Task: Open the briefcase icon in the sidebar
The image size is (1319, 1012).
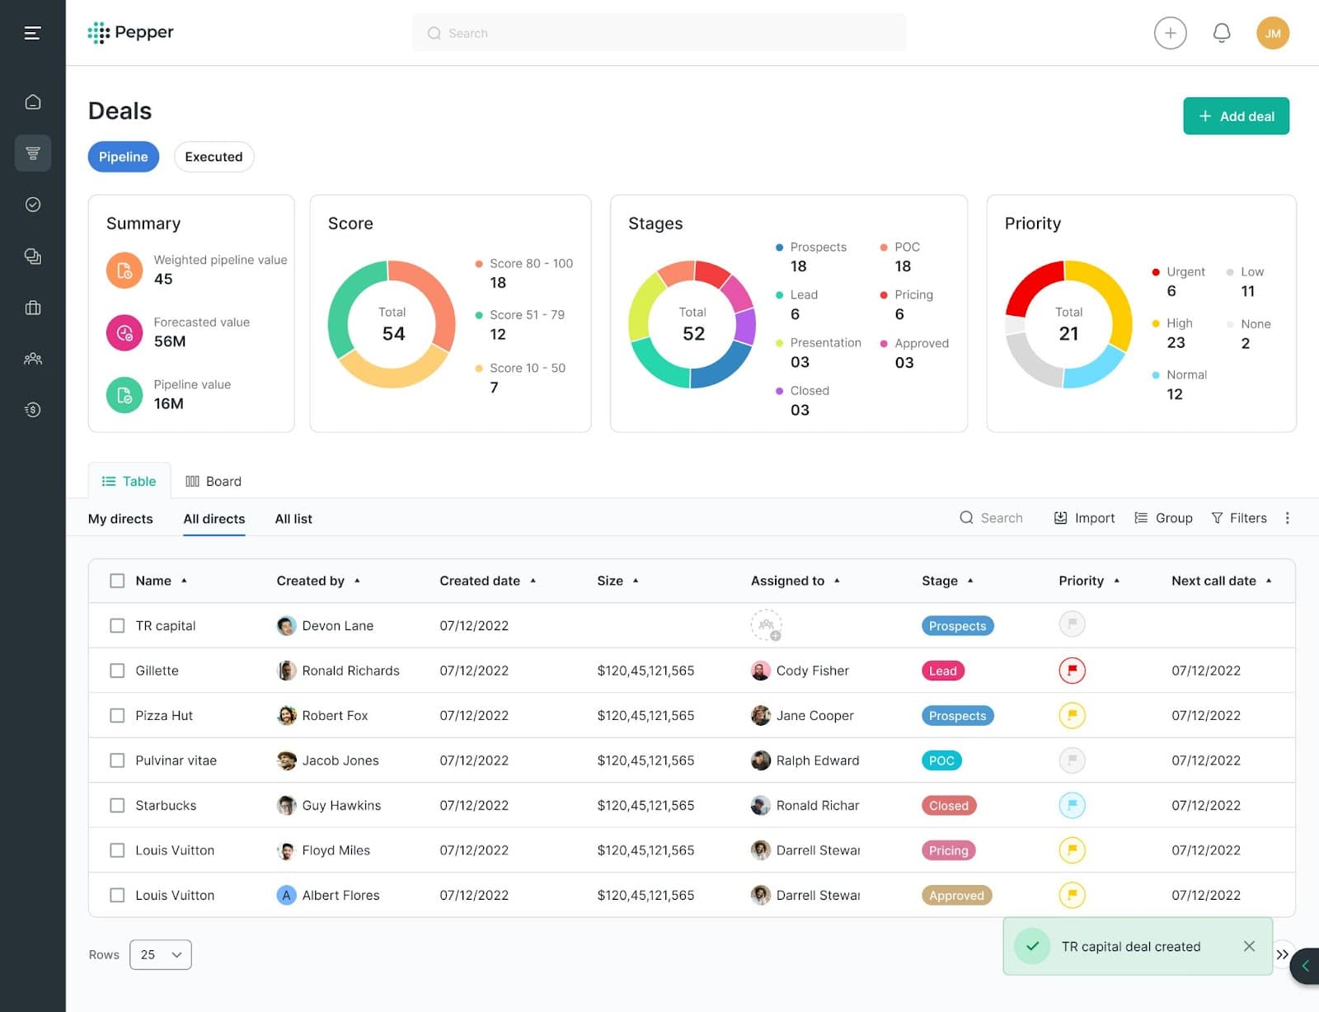Action: tap(33, 308)
